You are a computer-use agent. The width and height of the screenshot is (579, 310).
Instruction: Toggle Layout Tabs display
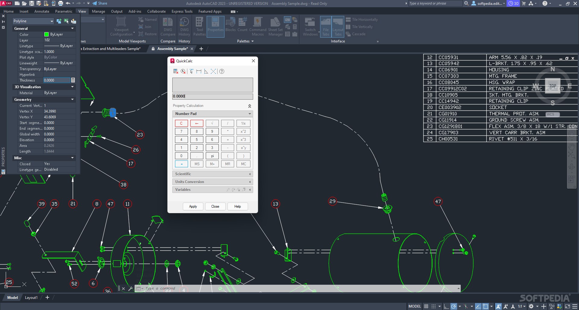pyautogui.click(x=338, y=26)
